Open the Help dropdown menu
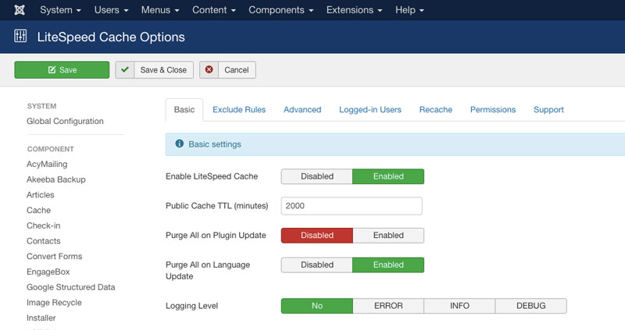The width and height of the screenshot is (625, 330). pos(409,10)
